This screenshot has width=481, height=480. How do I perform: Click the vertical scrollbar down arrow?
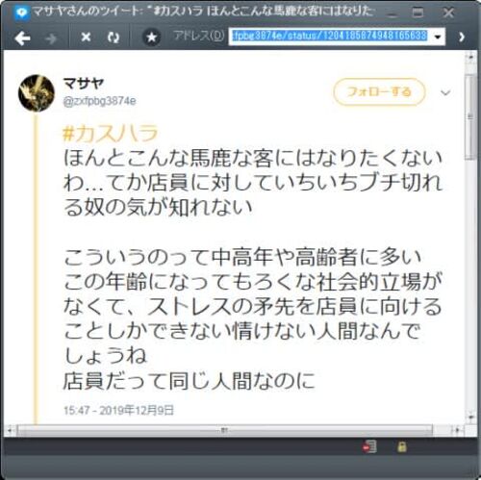point(470,417)
